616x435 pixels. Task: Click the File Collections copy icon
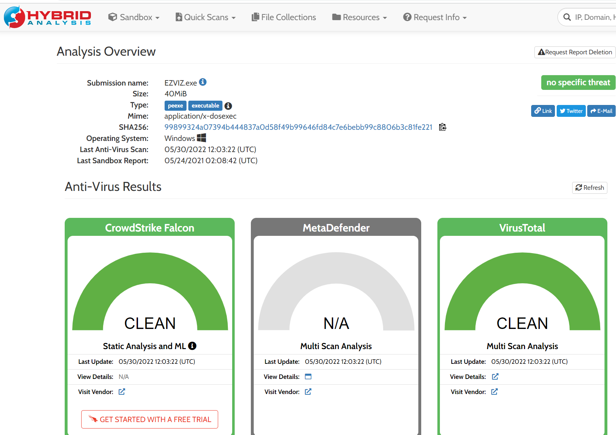(256, 17)
